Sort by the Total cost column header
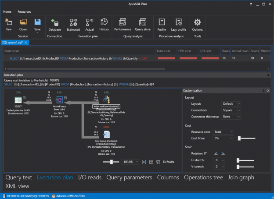This screenshot has width=274, height=199. pyautogui.click(x=166, y=51)
